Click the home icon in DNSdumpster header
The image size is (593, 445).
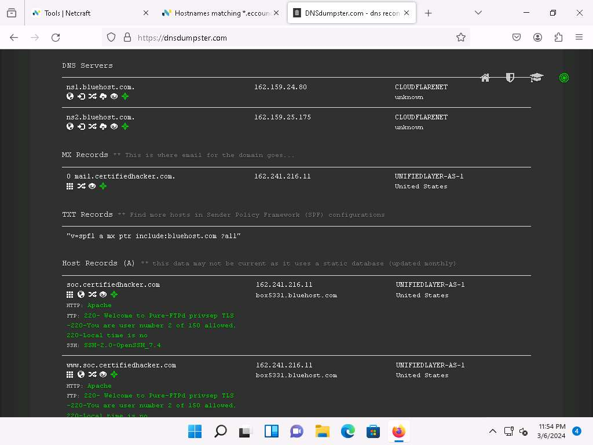(x=485, y=78)
